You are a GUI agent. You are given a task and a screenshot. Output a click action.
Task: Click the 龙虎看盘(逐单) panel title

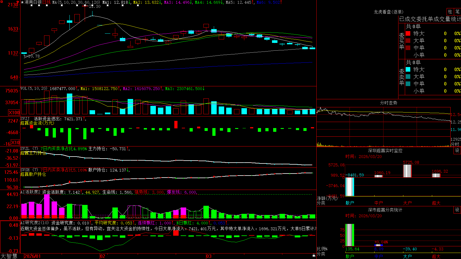(388, 12)
